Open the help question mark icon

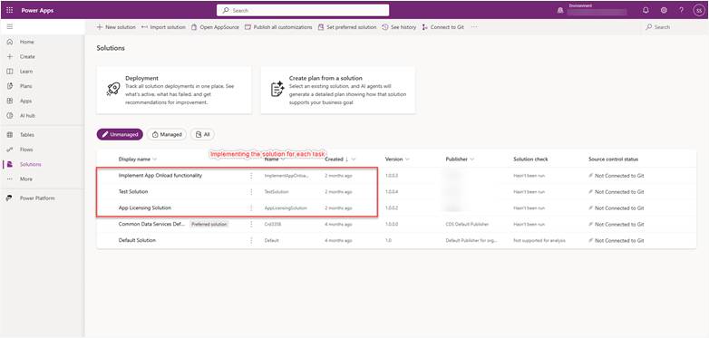681,10
